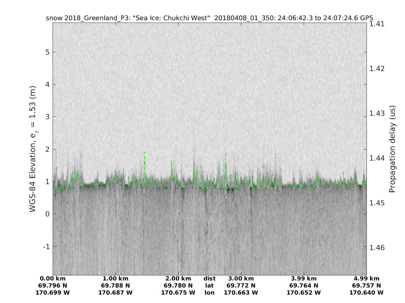Click the "lon" row label
Viewport: 405px width, 303px height.
209,293
